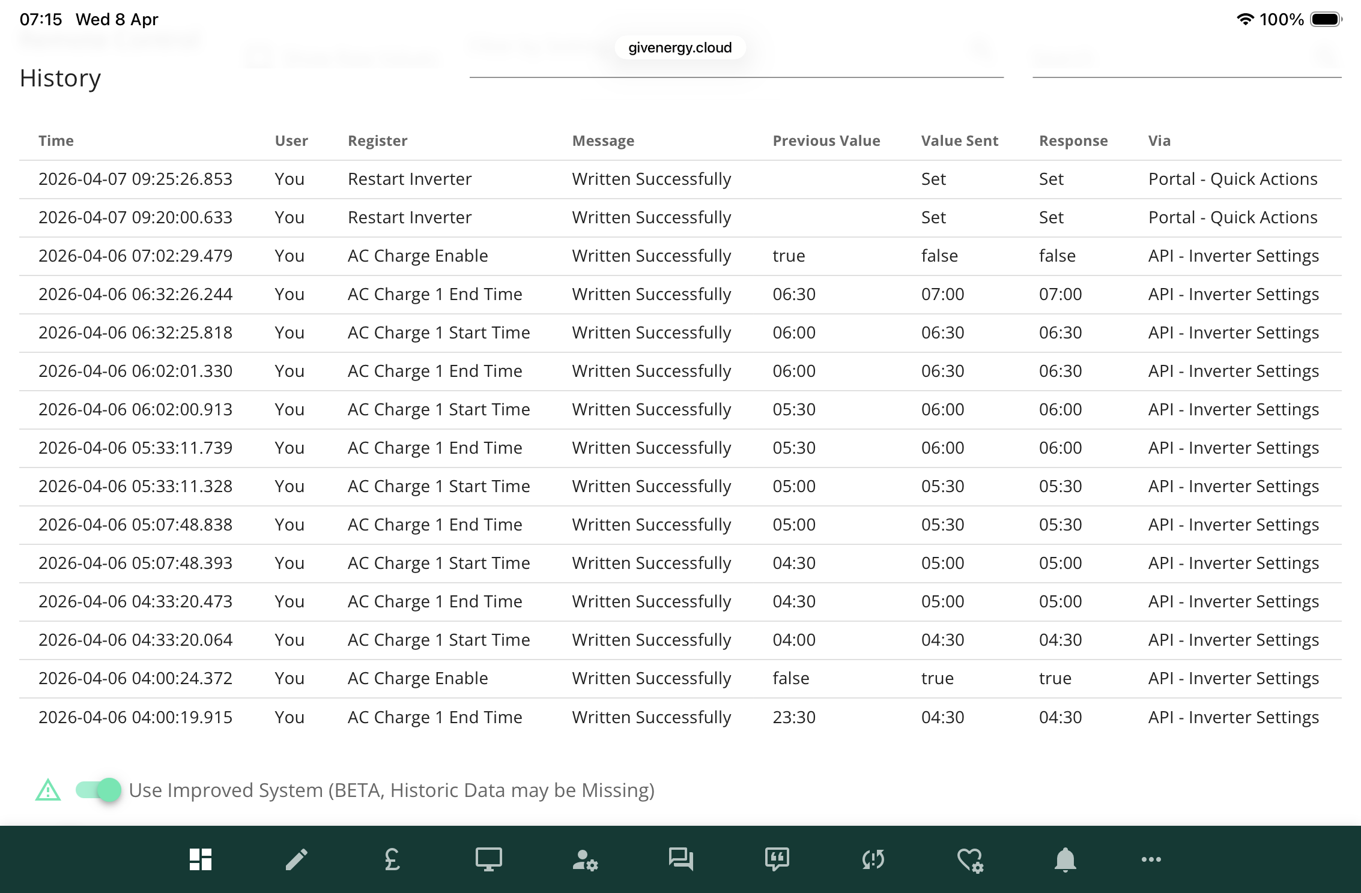Tap the green warning triangle icon
The image size is (1361, 893).
(48, 790)
